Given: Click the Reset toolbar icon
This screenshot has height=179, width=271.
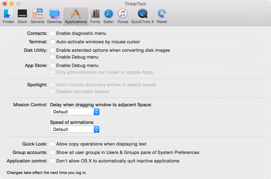Looking at the screenshot, I should 162,14.
